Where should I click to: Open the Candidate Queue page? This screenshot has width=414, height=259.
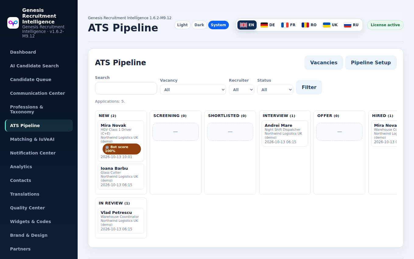[39, 80]
